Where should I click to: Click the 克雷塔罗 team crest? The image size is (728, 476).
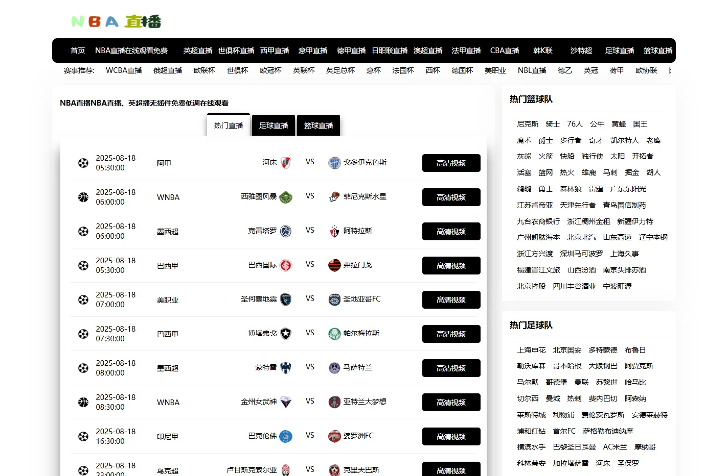click(286, 231)
